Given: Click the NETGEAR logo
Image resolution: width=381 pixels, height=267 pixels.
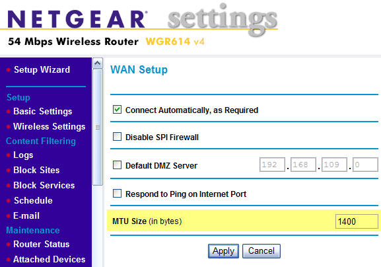Looking at the screenshot, I should point(77,19).
